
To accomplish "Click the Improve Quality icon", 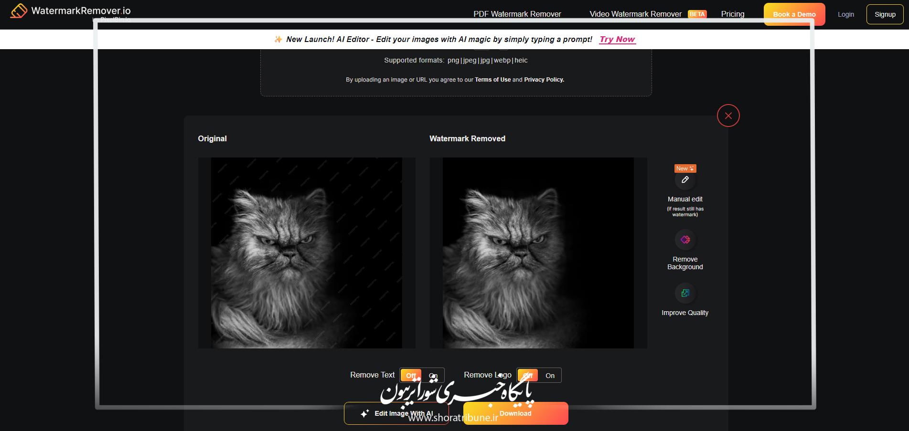I will (685, 293).
